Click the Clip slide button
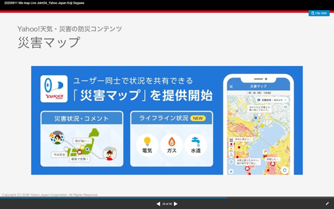This screenshot has width=334, height=209. coord(319,13)
